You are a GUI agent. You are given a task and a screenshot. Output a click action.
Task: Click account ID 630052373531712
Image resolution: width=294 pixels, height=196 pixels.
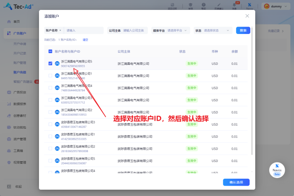click(73, 103)
